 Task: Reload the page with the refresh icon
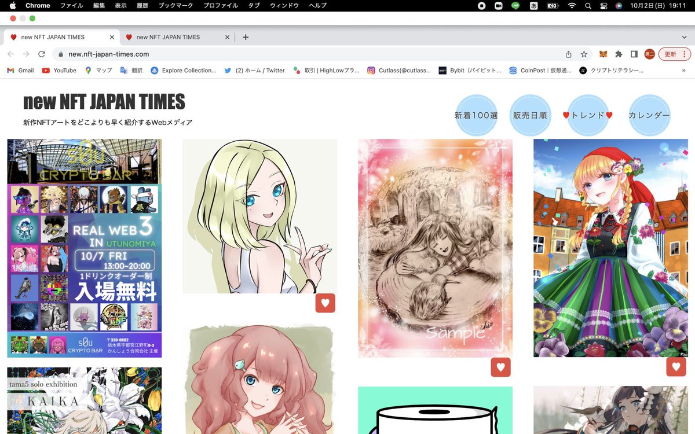coord(42,54)
